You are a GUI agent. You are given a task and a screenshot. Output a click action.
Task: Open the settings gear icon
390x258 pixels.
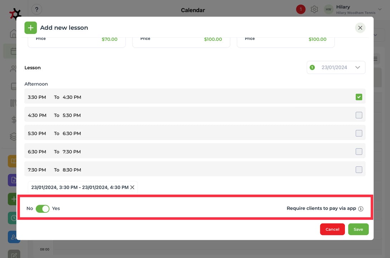click(x=314, y=9)
